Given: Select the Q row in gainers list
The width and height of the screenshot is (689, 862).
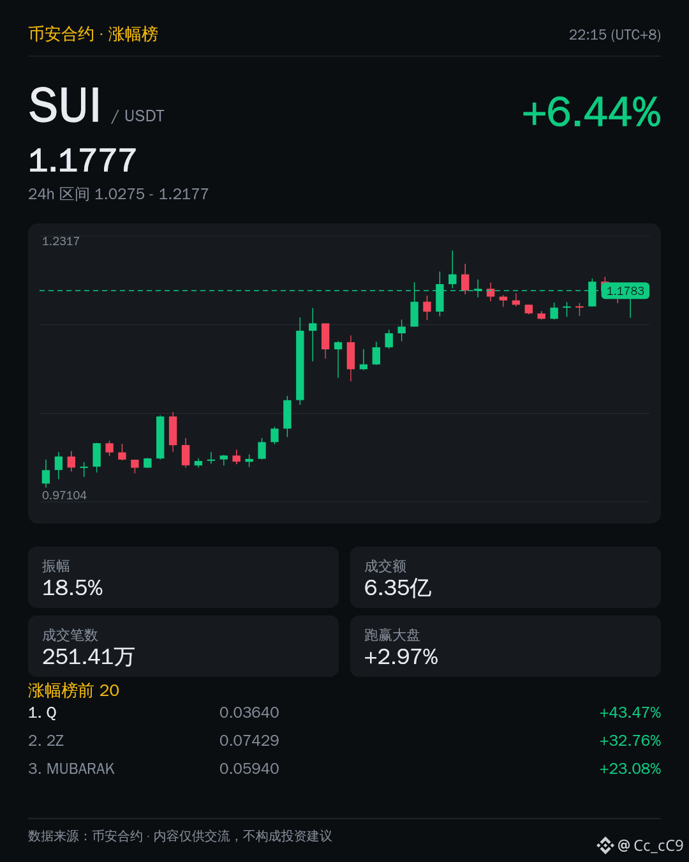Looking at the screenshot, I should point(344,713).
